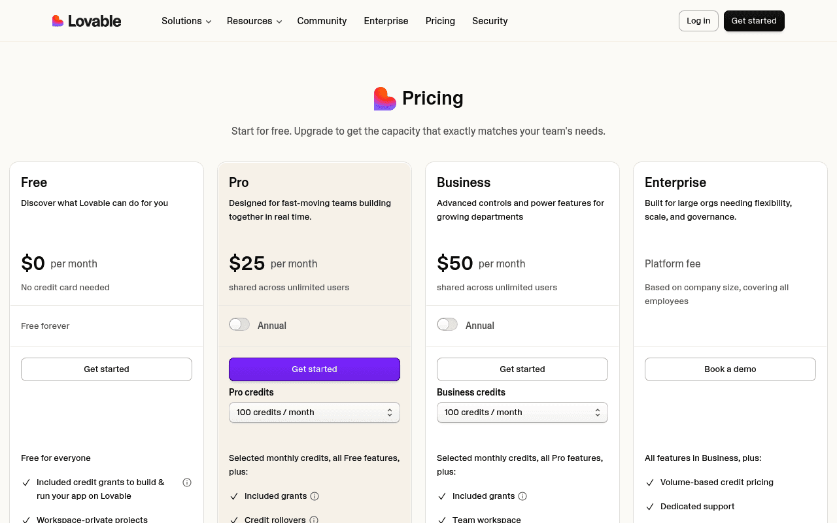Click the heart logo beside Pricing heading
Screen dimensions: 837x523
384,99
